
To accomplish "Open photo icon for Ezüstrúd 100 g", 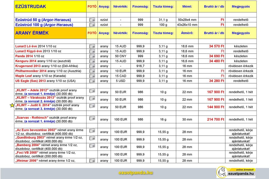I will click(92, 25).
